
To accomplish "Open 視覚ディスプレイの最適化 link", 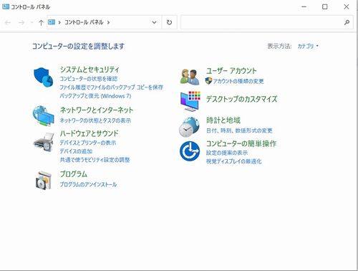I will (234, 161).
